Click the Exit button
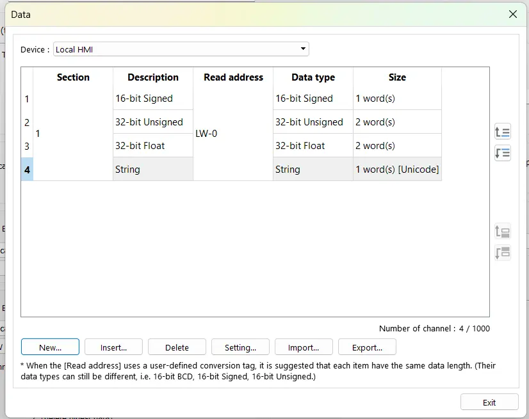The image size is (529, 419). pyautogui.click(x=489, y=402)
